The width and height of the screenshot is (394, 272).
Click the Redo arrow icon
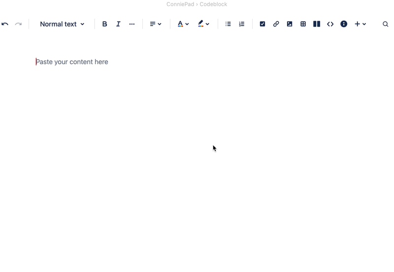[18, 24]
